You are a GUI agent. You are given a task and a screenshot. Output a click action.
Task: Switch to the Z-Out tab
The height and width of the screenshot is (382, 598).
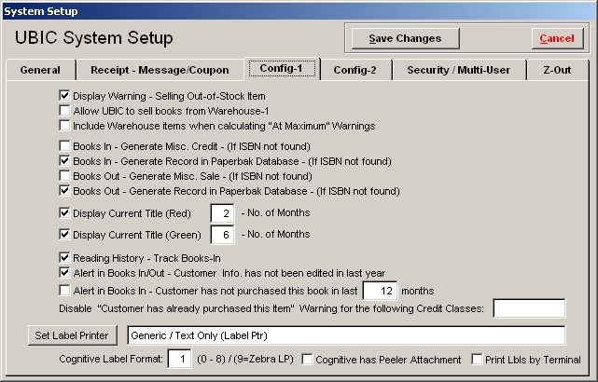click(x=558, y=70)
